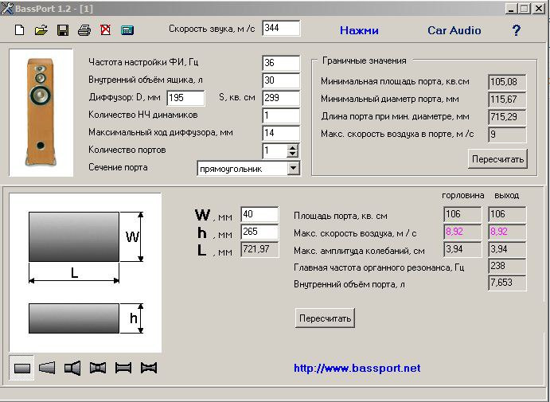
Task: Select the straight rectangular port shape
Action: [22, 368]
